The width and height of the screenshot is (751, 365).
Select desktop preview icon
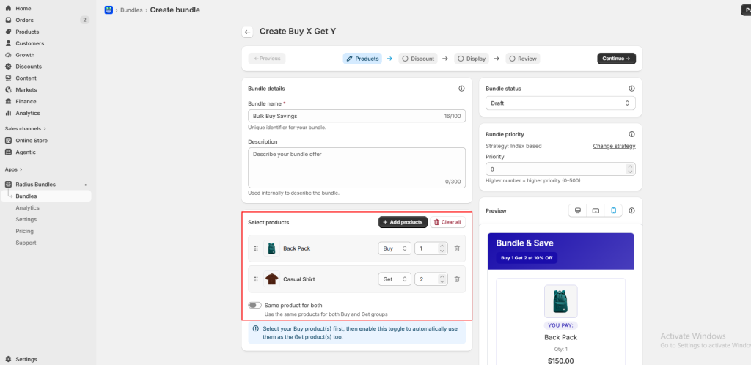point(578,210)
